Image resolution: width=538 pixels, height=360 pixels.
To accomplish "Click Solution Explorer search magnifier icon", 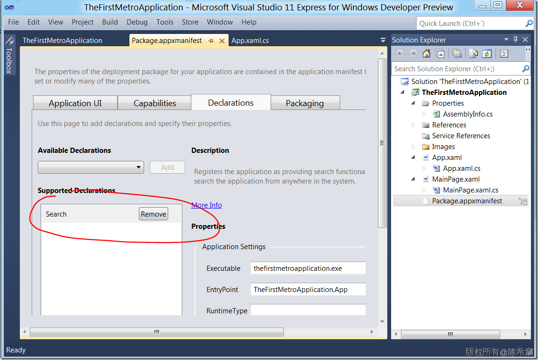I will 525,69.
